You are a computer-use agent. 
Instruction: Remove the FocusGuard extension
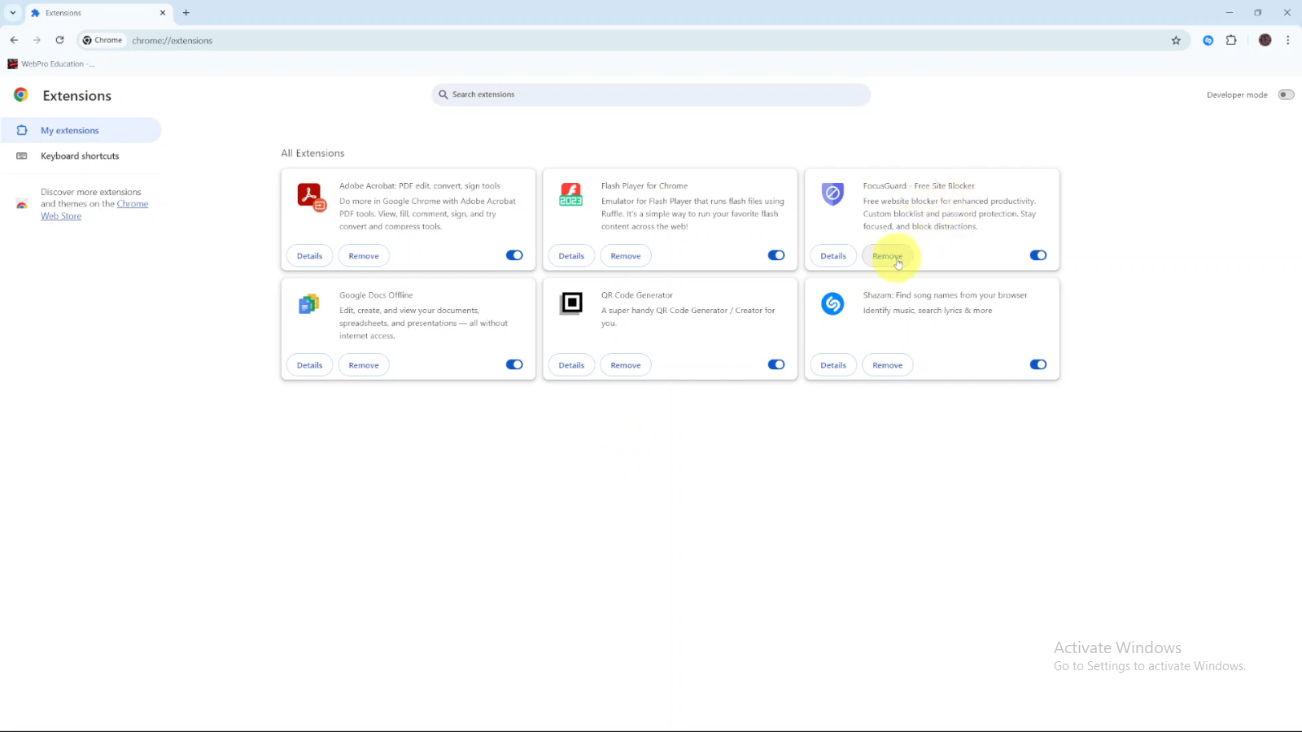click(888, 256)
